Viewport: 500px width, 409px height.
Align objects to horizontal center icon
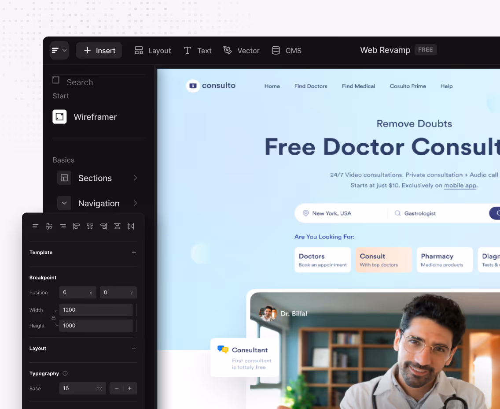[90, 227]
